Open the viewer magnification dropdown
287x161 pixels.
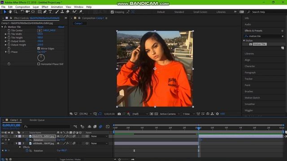[85, 114]
